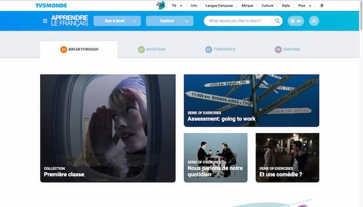
Task: Switch to the A1 Breakthrough tab
Action: tap(79, 50)
